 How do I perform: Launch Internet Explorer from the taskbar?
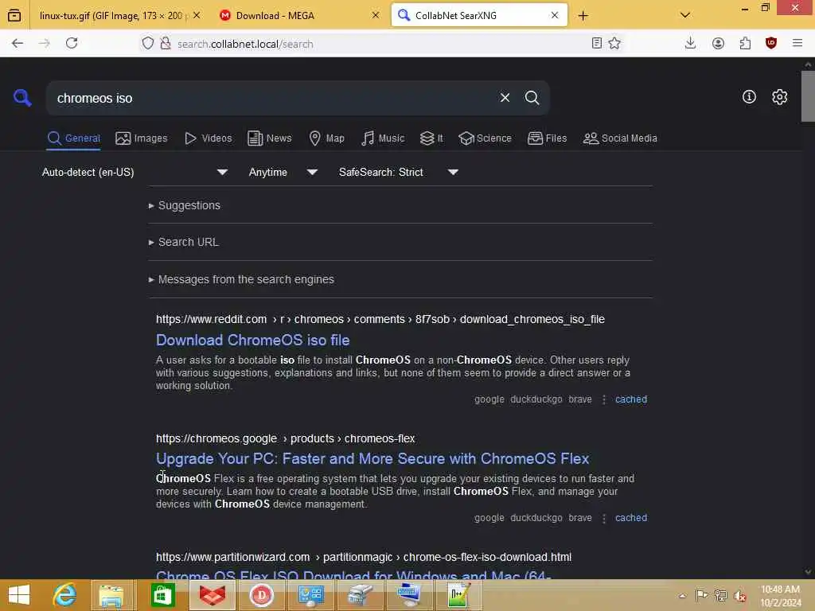click(x=65, y=595)
